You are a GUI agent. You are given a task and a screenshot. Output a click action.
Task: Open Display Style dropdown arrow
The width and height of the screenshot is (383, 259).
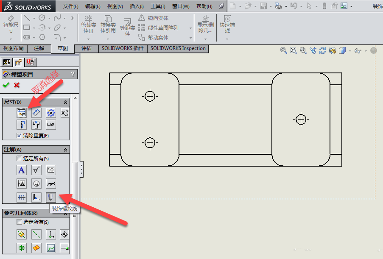pyautogui.click(x=350, y=51)
